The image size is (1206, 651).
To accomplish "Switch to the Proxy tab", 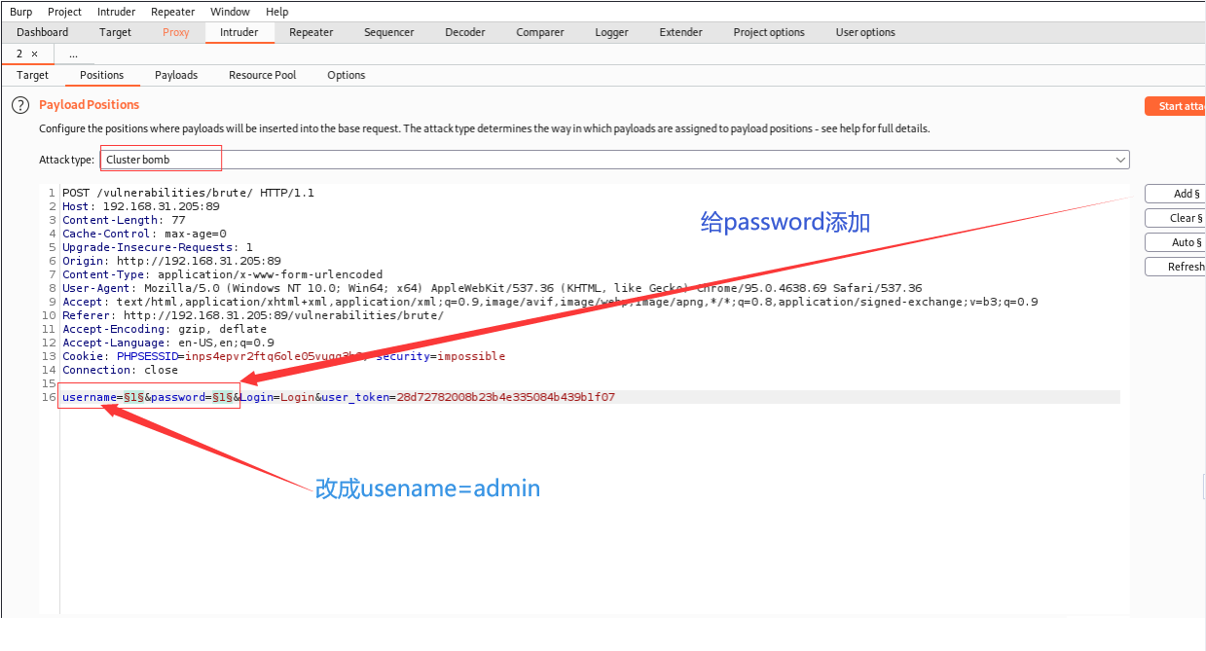I will click(176, 32).
